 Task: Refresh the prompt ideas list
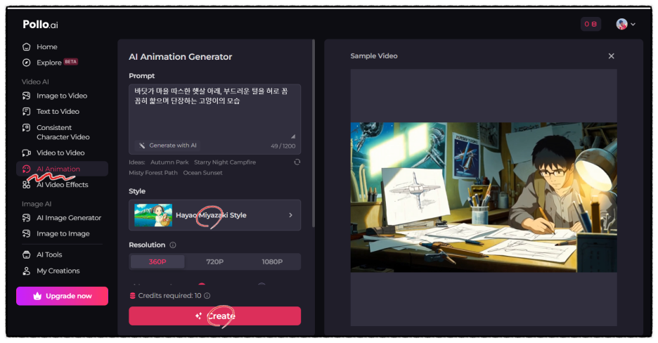click(x=297, y=162)
